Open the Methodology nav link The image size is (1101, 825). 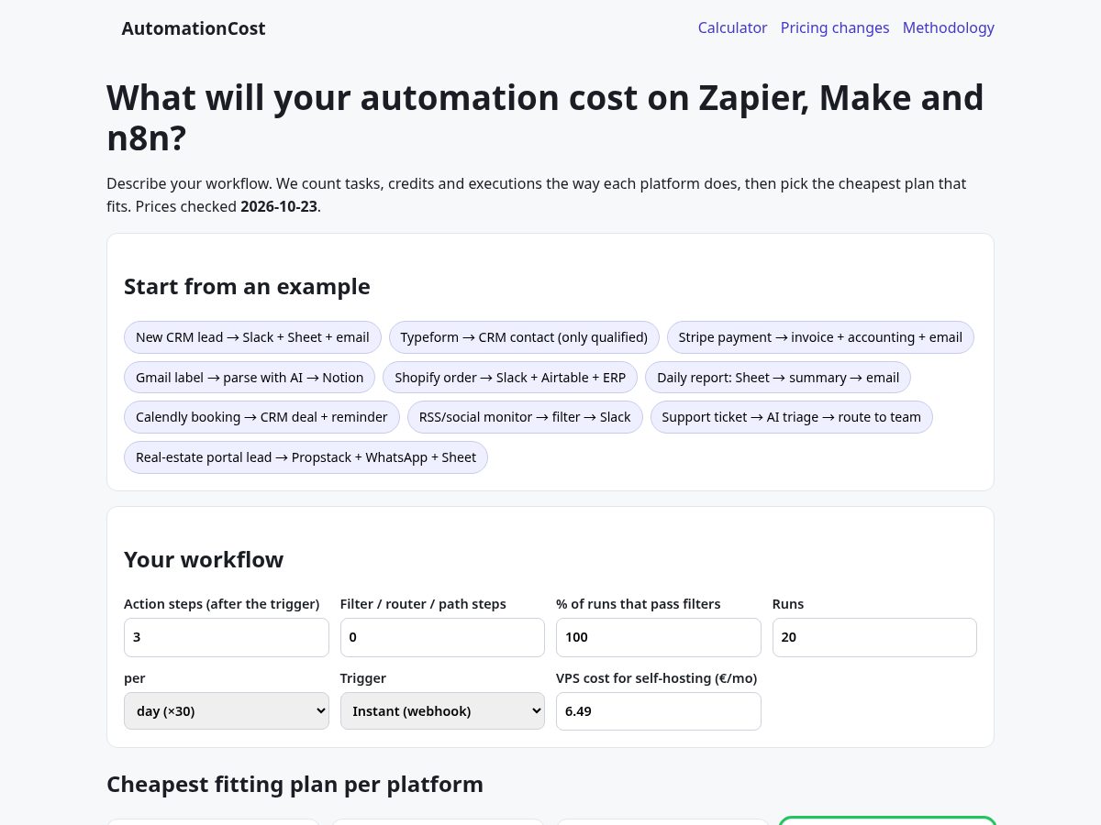pos(949,27)
